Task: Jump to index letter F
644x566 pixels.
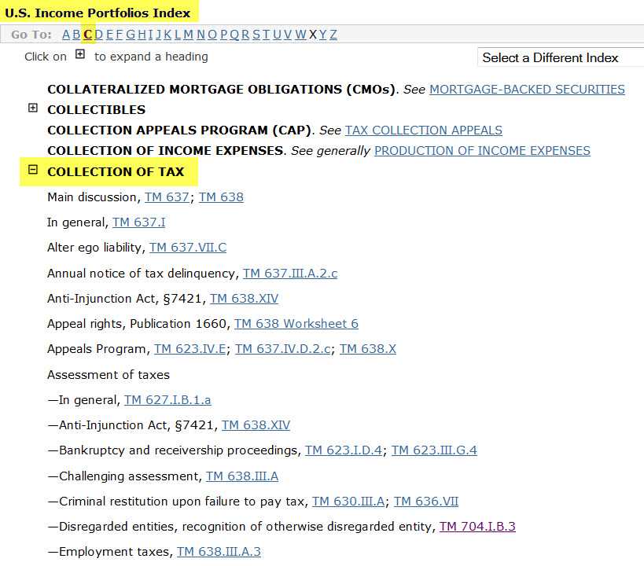Action: (119, 35)
